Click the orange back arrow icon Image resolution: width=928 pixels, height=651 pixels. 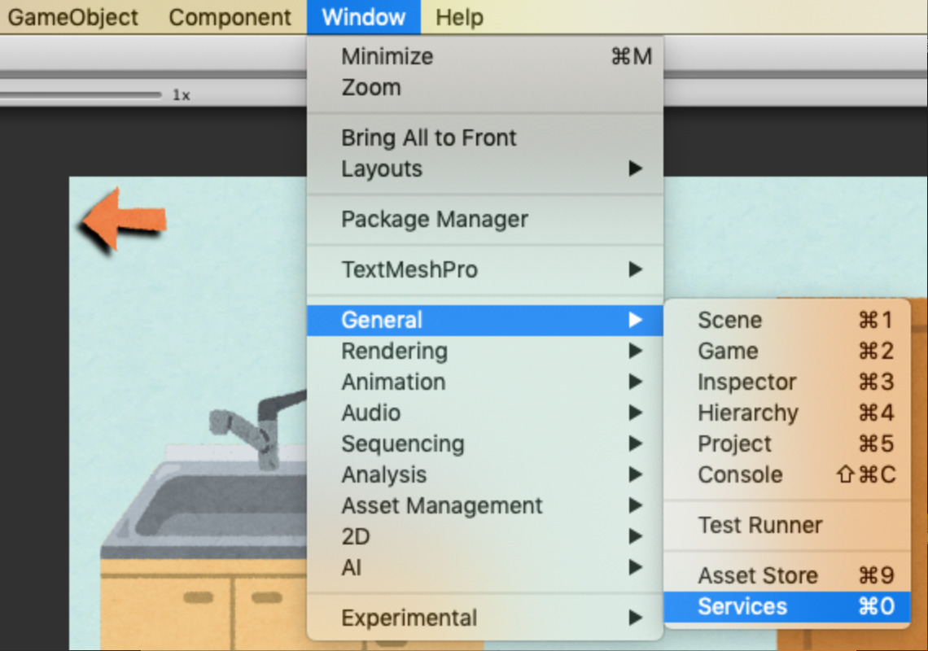click(x=122, y=220)
